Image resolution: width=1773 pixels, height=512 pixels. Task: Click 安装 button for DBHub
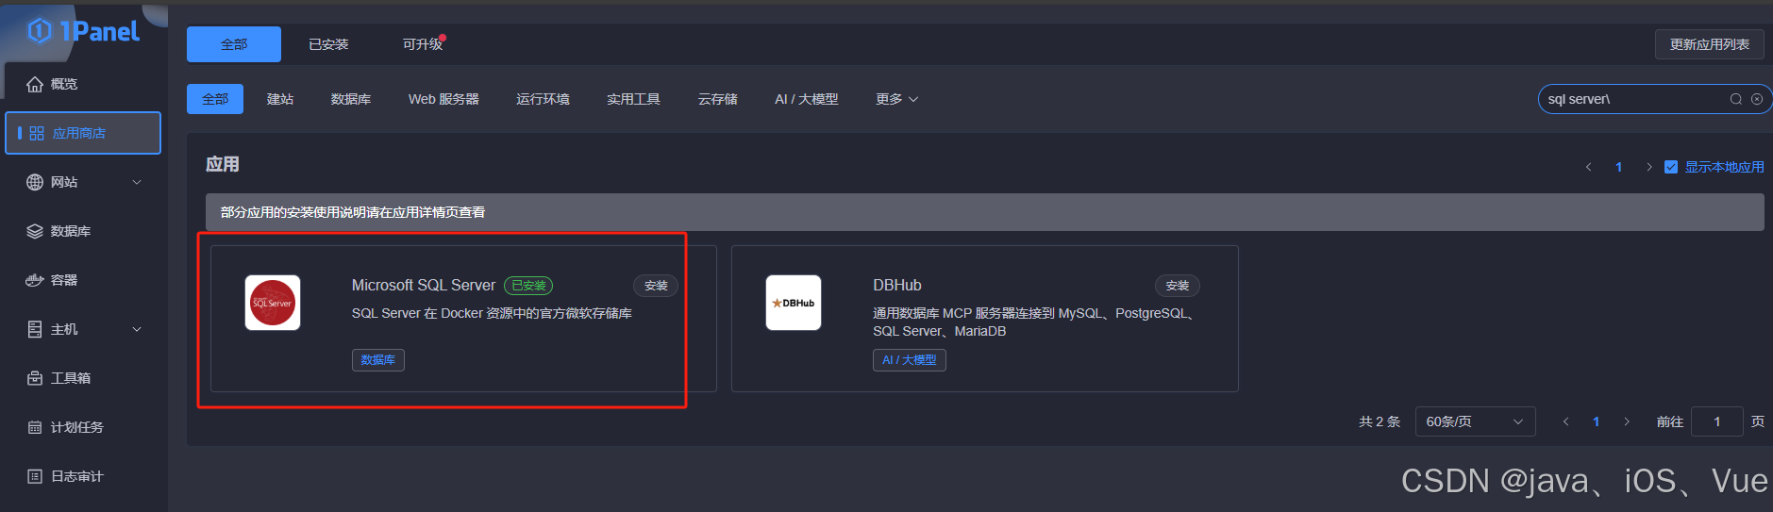1178,286
